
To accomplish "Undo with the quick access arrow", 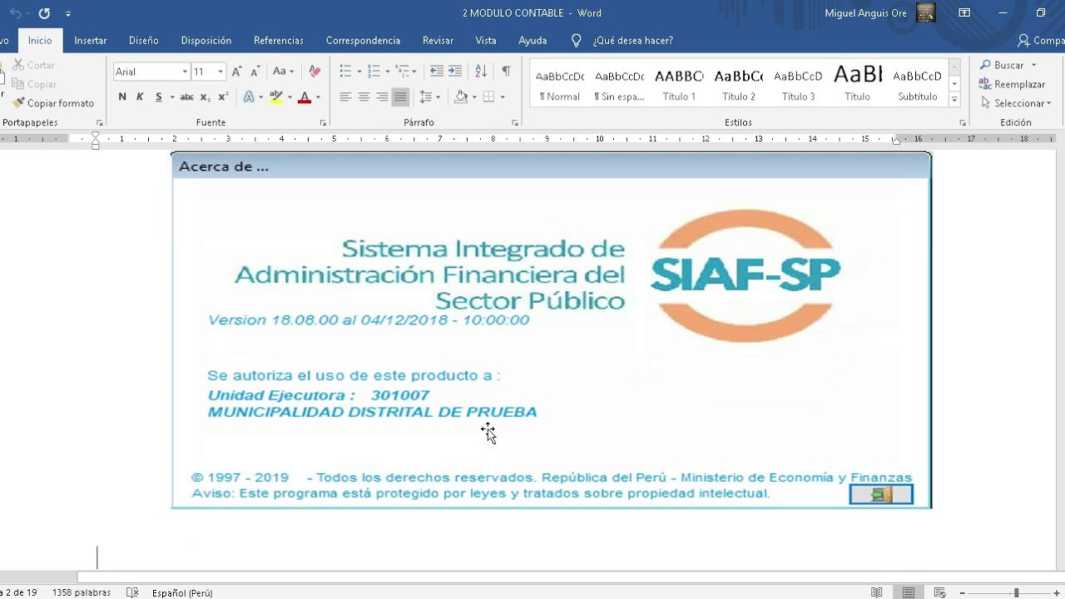I will pyautogui.click(x=15, y=13).
